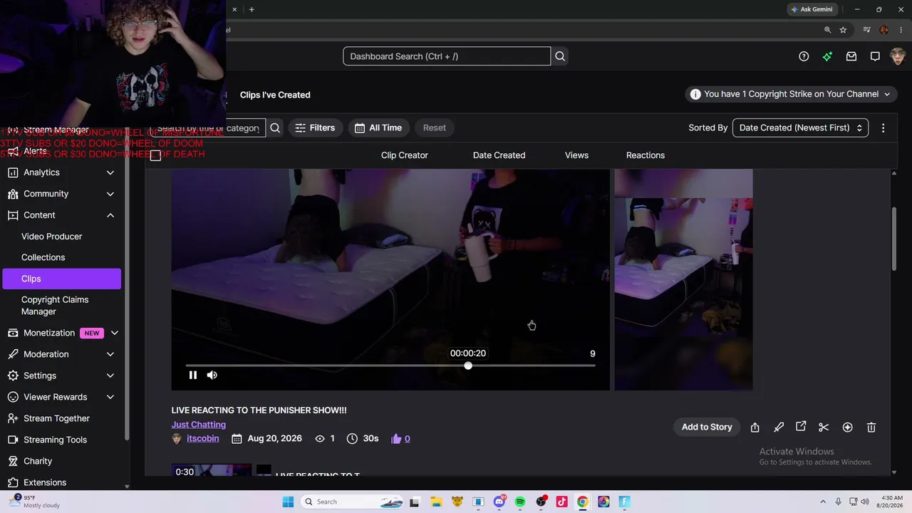Viewport: 912px width, 513px height.
Task: Pause the clip playback
Action: (x=192, y=375)
